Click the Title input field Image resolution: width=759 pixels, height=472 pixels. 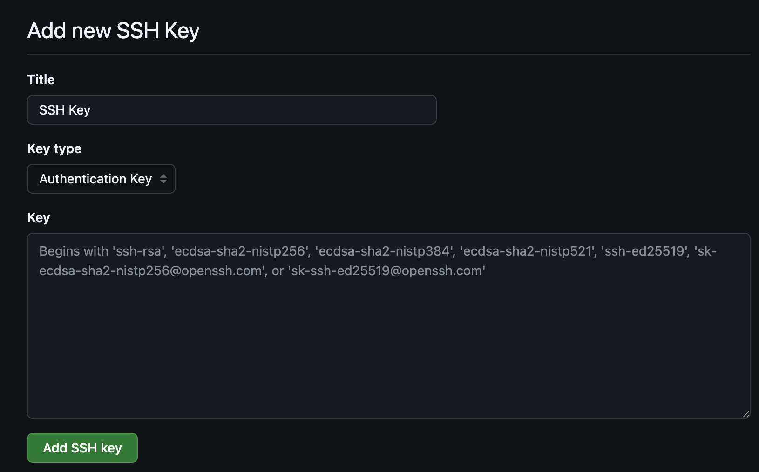tap(231, 110)
